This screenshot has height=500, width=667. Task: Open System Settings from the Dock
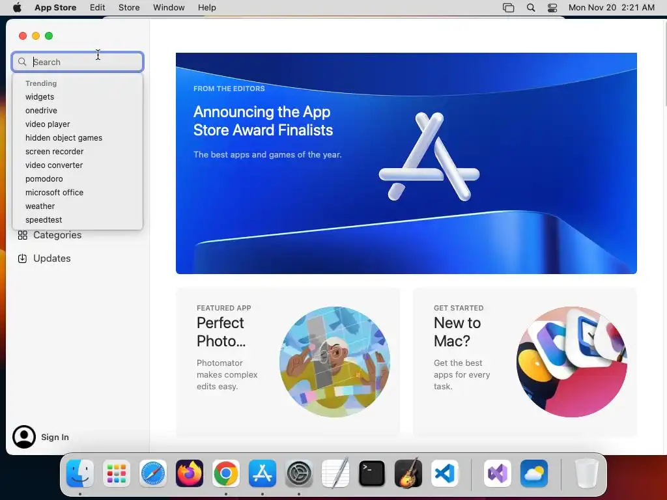click(x=299, y=473)
